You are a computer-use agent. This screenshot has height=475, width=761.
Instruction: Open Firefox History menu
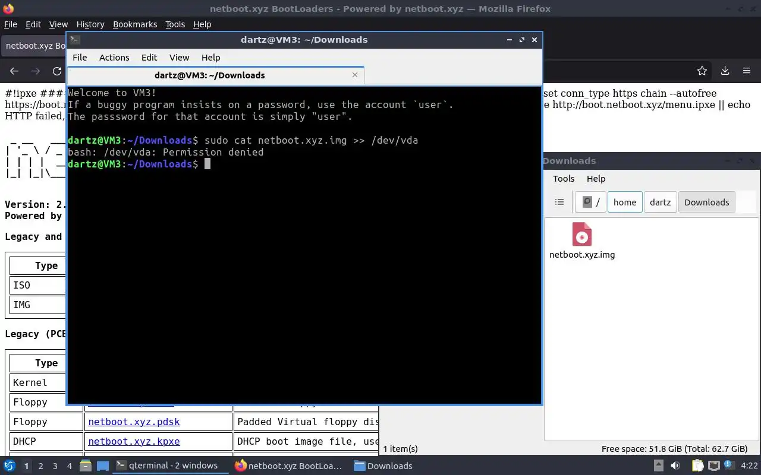coord(90,24)
